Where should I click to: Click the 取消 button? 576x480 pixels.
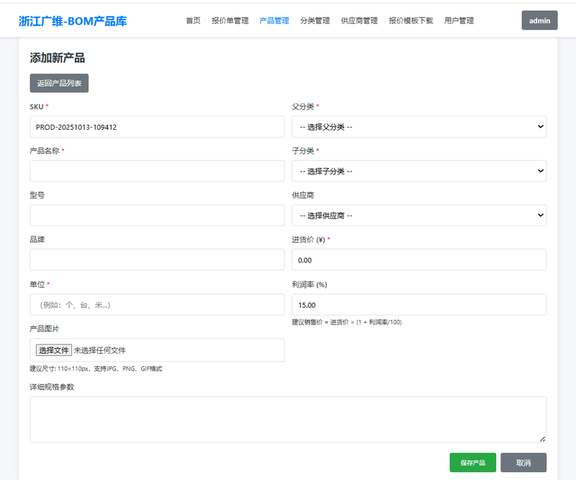point(523,463)
